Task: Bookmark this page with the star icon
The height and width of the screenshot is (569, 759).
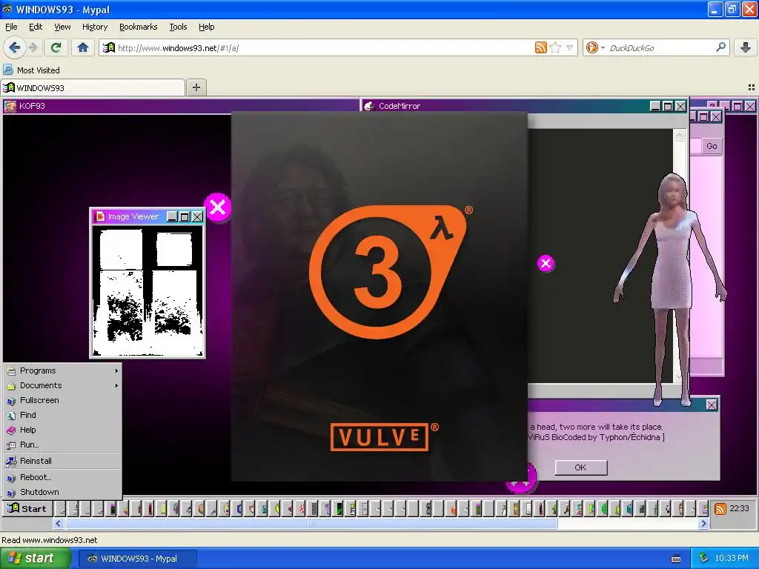Action: point(555,47)
